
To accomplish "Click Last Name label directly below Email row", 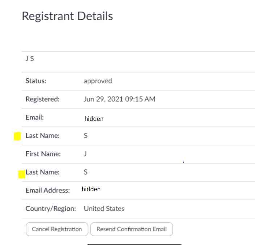I will (x=42, y=136).
